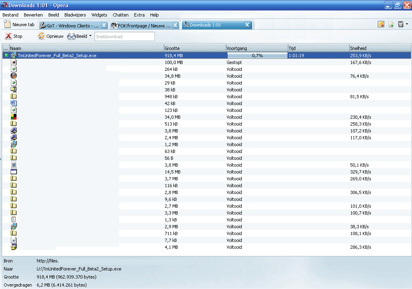Click the U:\TmUnitedForever_Full_Beta2_Setup.exe destination path

click(x=79, y=269)
